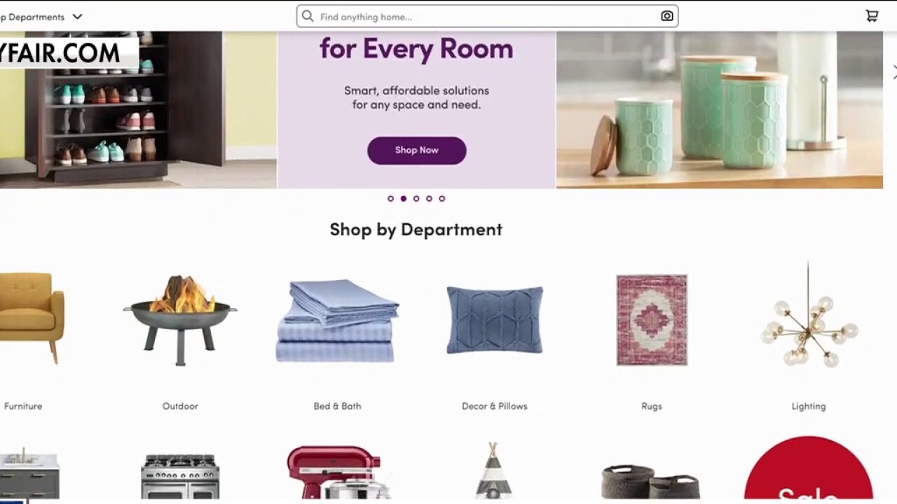Click the Shop Now button
Screen dimensions: 897x504
pyautogui.click(x=416, y=150)
